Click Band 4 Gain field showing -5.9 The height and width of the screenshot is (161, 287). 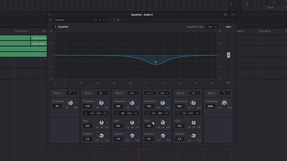(149, 126)
